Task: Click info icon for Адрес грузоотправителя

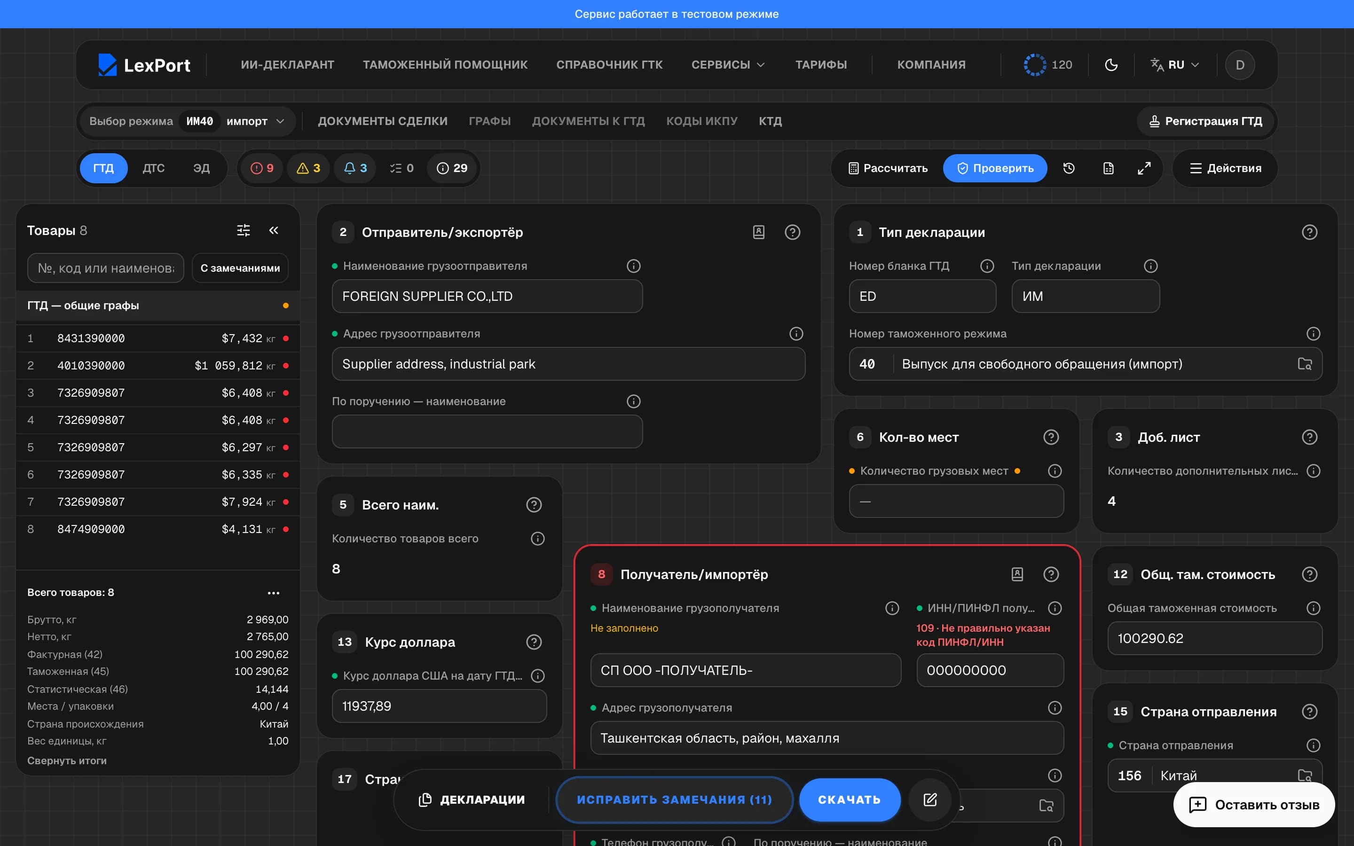Action: [796, 334]
